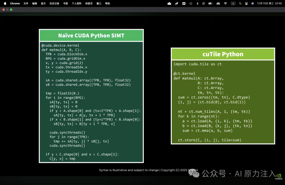The height and width of the screenshot is (185, 285).
Task: Switch input source via the A icon
Action: click(x=233, y=3)
